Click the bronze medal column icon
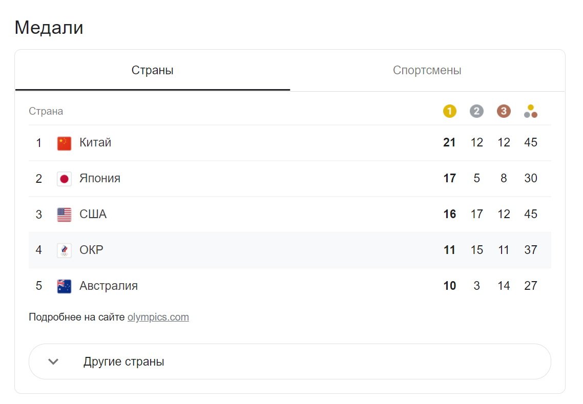 tap(504, 111)
